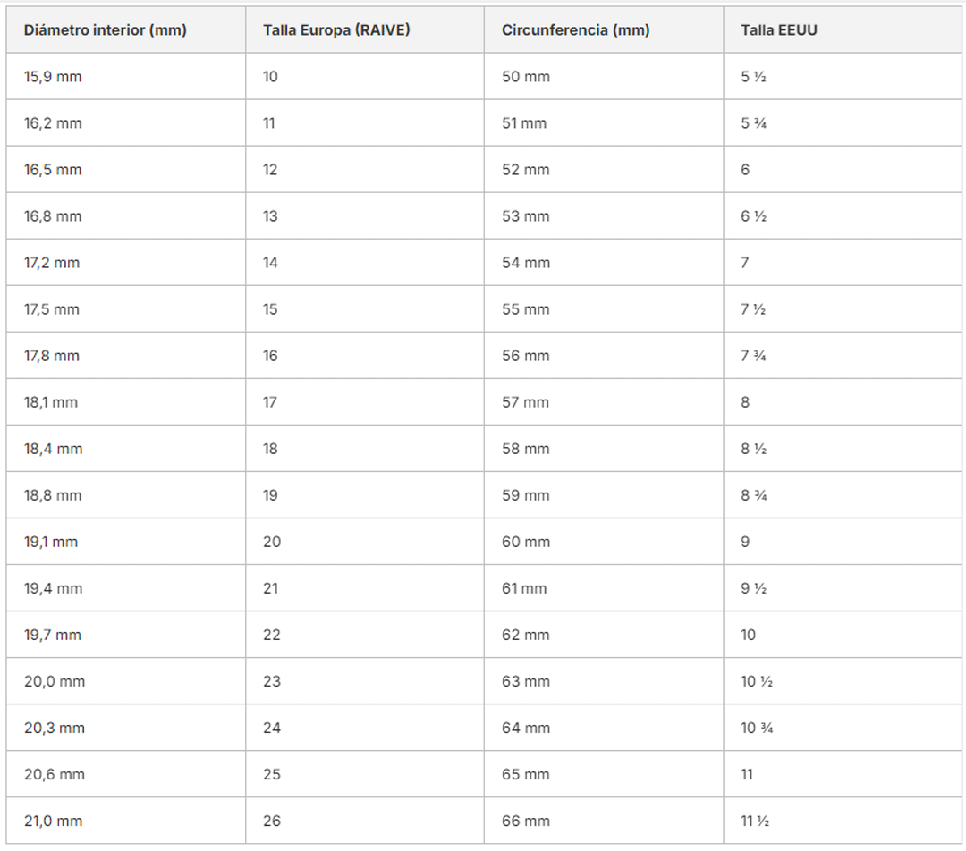Image resolution: width=966 pixels, height=851 pixels.
Task: Select US size 9 ½ cell
Action: (x=753, y=588)
